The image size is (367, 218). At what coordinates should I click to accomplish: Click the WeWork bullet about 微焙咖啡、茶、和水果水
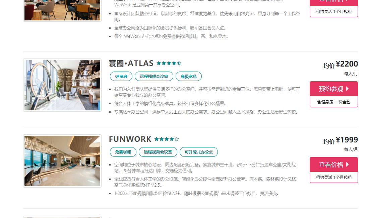click(x=171, y=36)
